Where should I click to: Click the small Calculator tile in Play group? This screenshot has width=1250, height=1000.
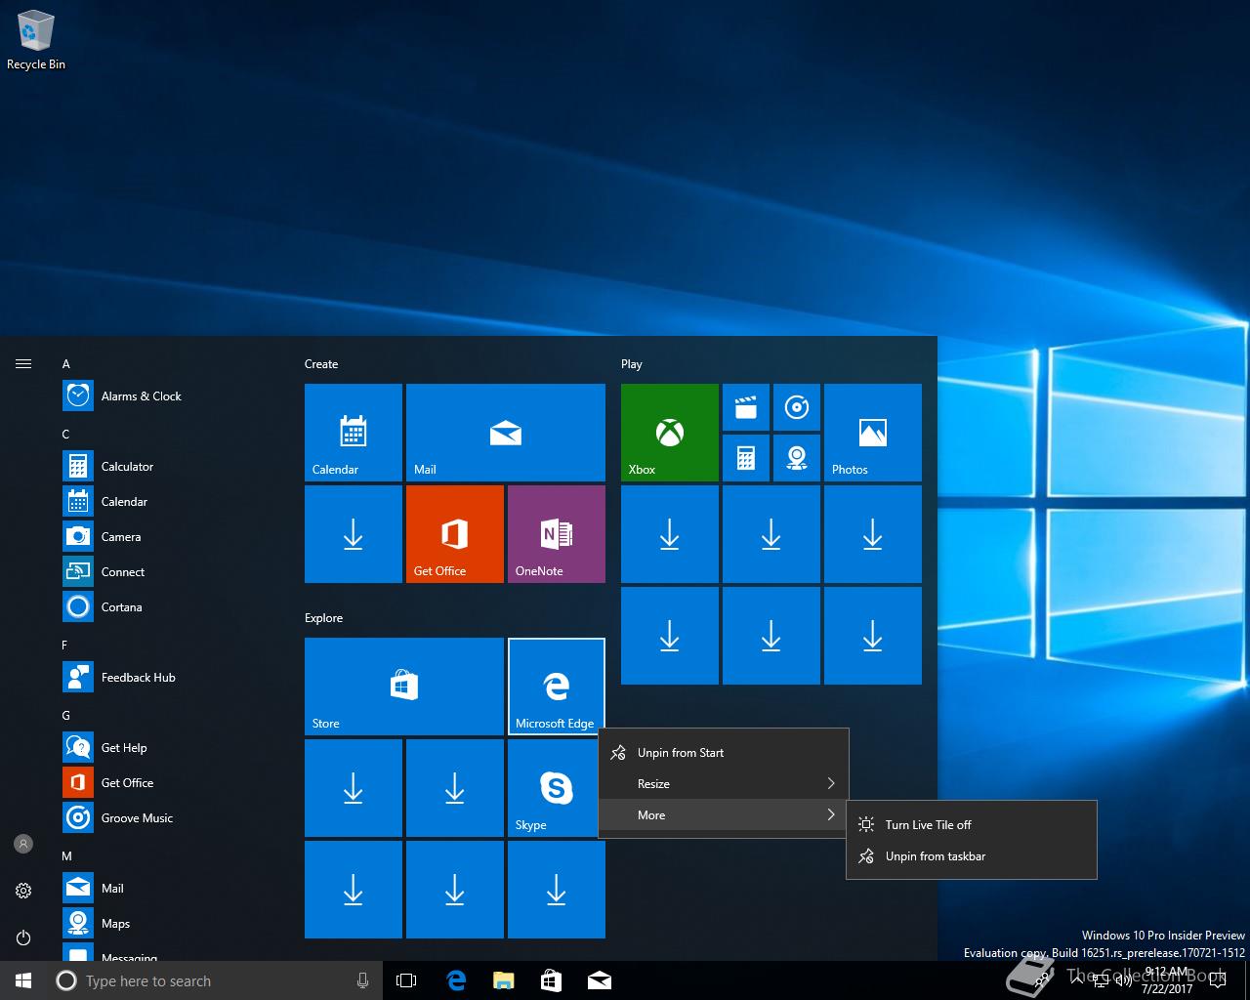[746, 458]
